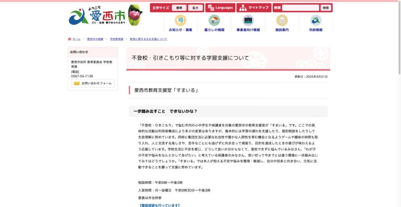Open the 事業者向け情報 menu label
Viewport: 401px width, 207px height.
point(248,30)
